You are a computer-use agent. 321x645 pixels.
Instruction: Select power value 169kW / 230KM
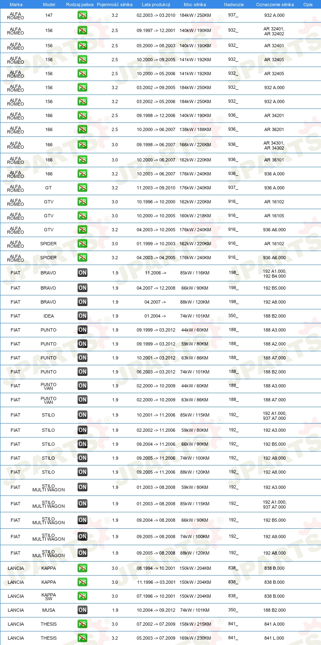click(195, 638)
